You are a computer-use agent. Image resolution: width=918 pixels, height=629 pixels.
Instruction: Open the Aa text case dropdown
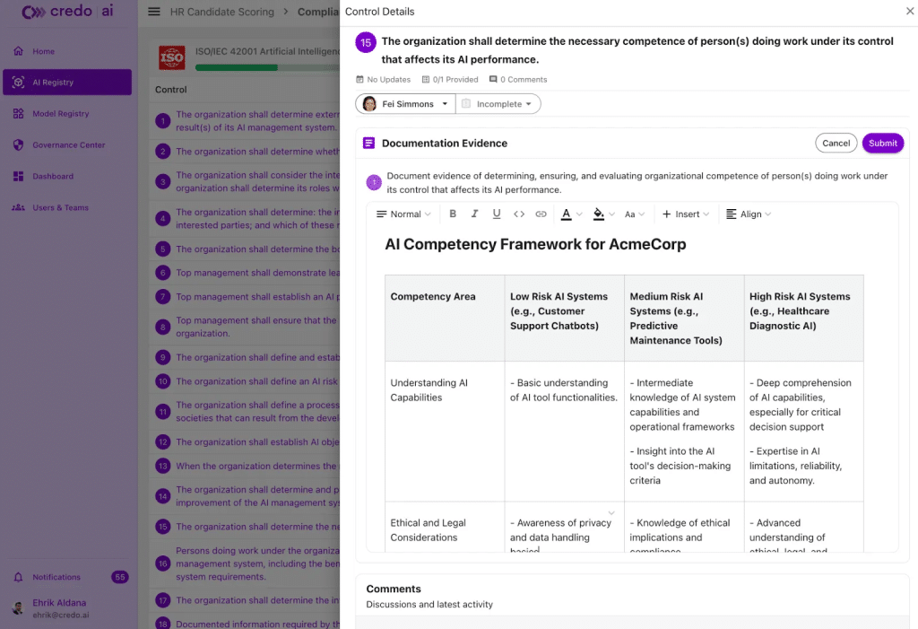pyautogui.click(x=634, y=214)
